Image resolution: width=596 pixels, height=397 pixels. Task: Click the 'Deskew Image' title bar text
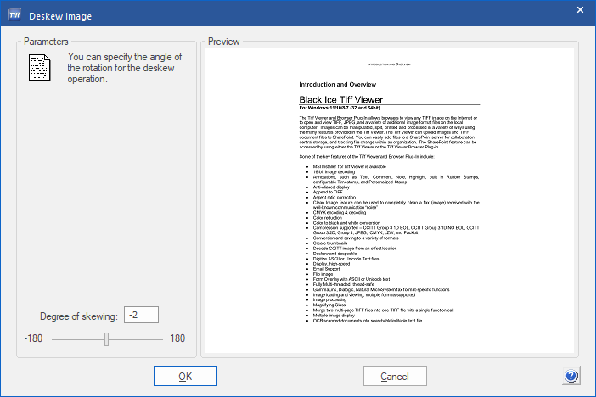tap(61, 15)
